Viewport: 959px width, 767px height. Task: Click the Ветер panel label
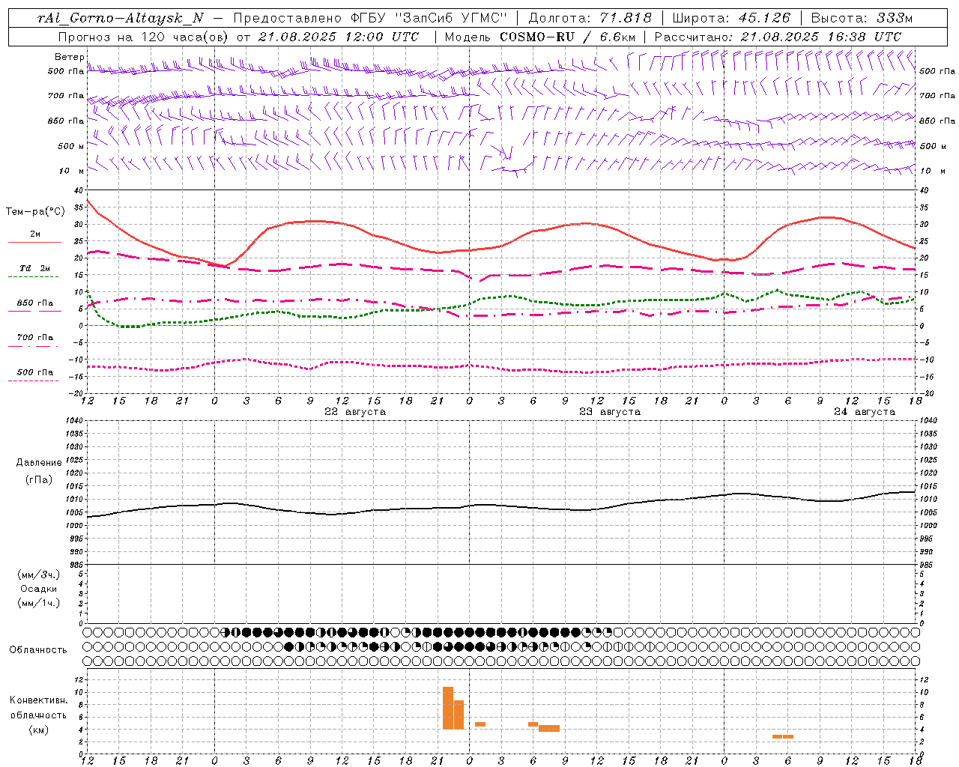coord(69,57)
